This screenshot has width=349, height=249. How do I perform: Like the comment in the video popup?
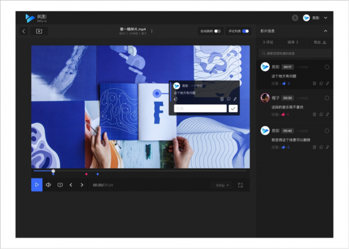[x=176, y=99]
